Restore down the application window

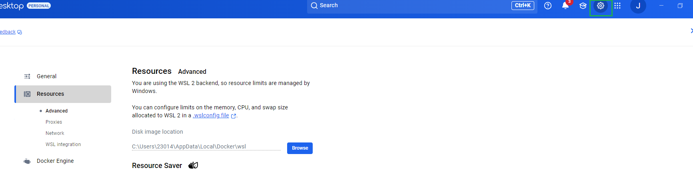[x=680, y=6]
